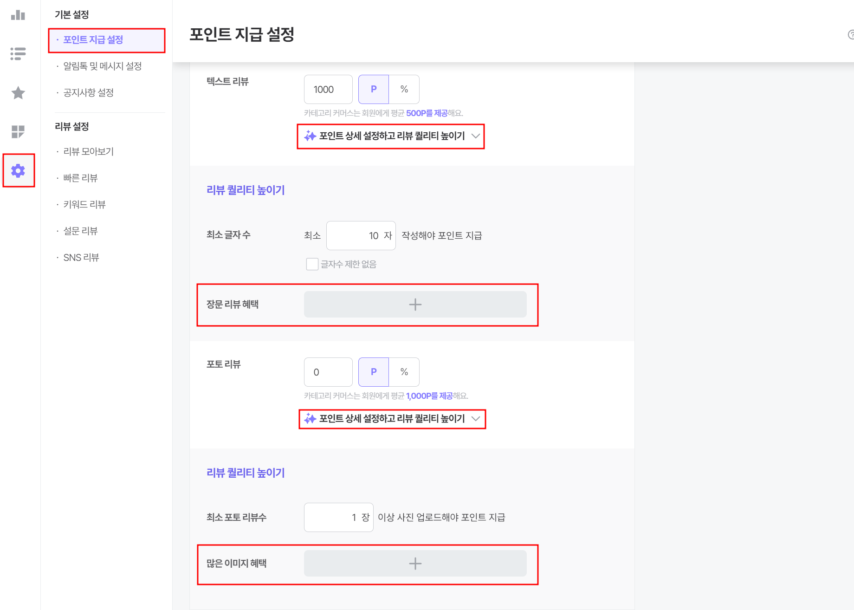Add a 많은 이미지 혜택 with plus
The width and height of the screenshot is (854, 610).
tap(415, 564)
